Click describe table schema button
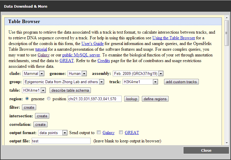The width and height of the screenshot is (231, 160). 70,90
